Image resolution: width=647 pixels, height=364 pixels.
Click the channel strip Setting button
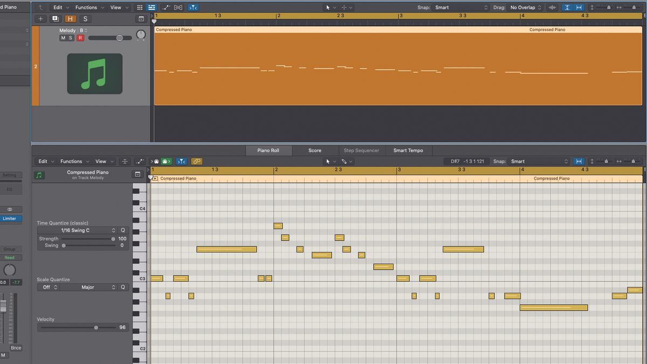point(10,175)
